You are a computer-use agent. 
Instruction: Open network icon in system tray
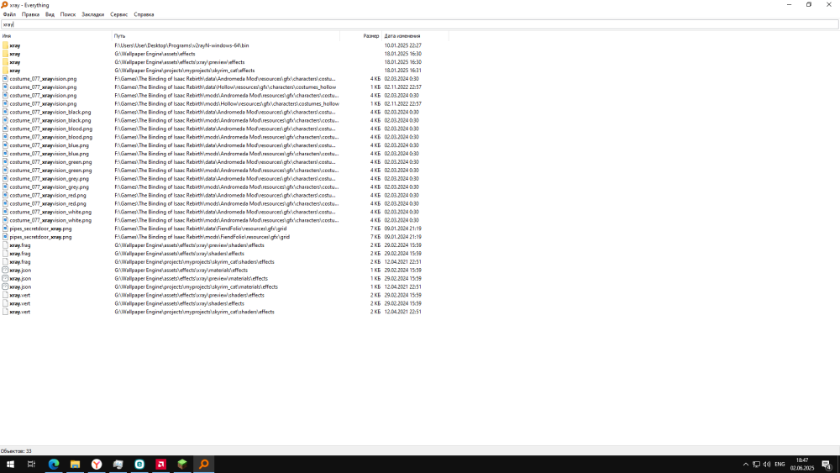click(x=756, y=465)
